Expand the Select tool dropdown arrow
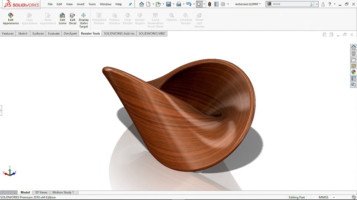 [x=204, y=4]
